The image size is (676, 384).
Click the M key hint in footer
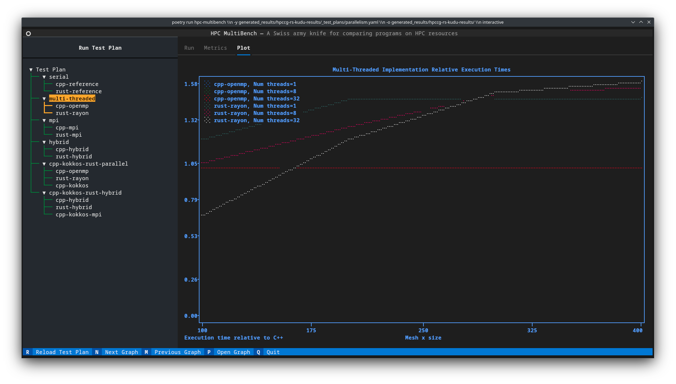pos(146,352)
